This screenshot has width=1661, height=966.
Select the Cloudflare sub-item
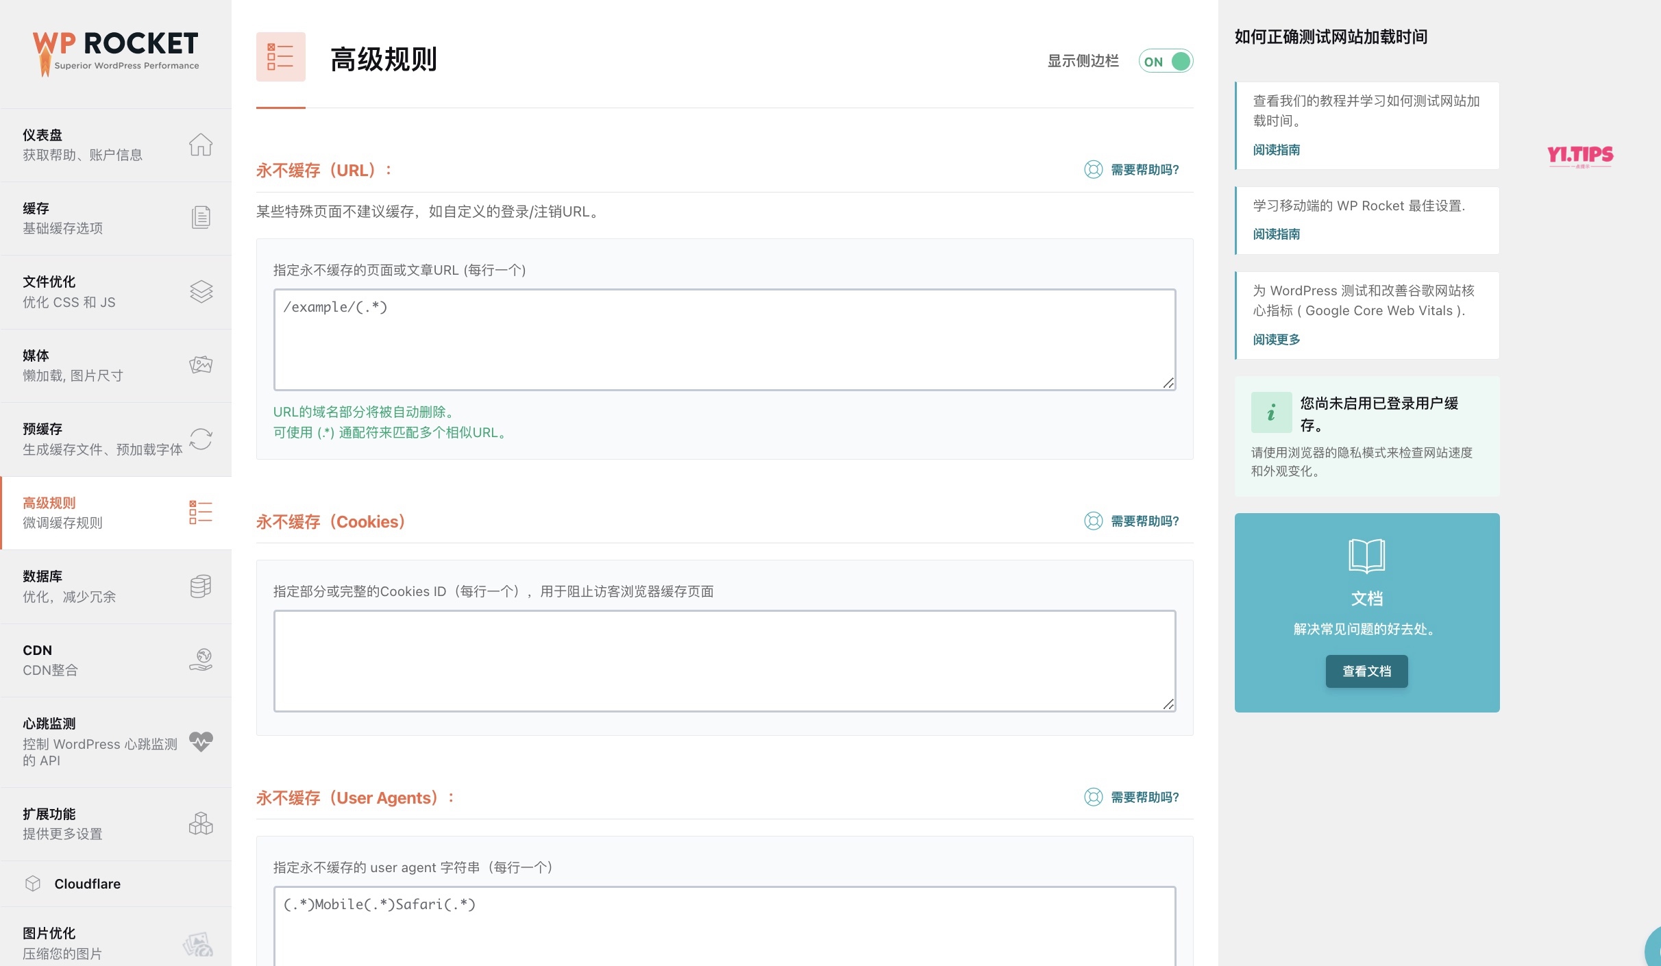[x=116, y=884]
